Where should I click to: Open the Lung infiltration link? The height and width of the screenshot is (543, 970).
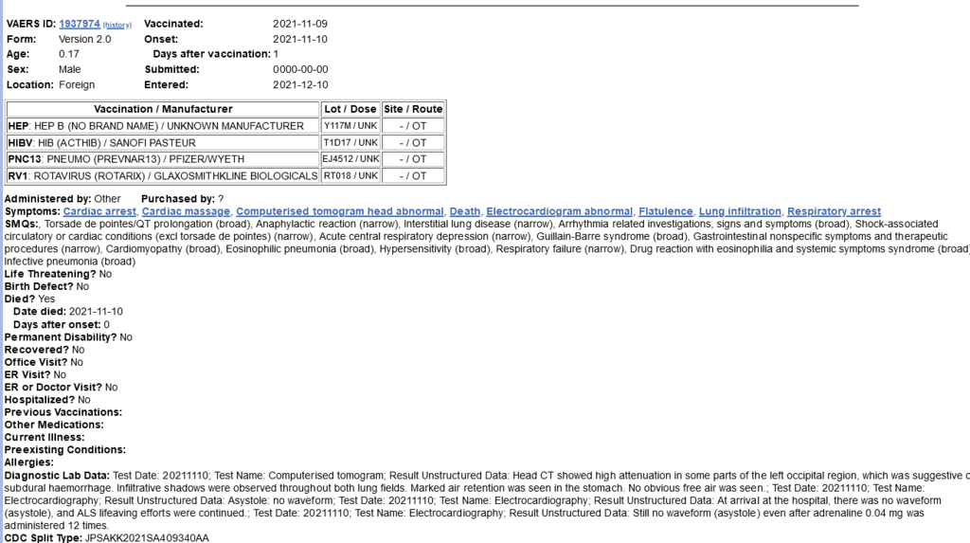click(x=740, y=211)
